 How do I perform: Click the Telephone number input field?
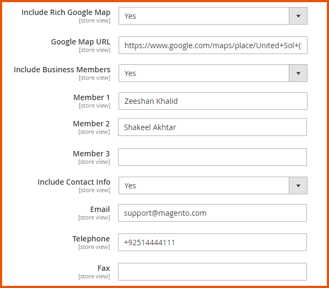[213, 242]
